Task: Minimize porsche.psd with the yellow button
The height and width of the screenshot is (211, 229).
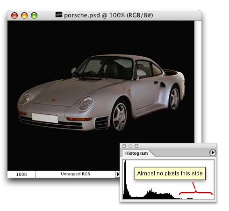Action: (24, 15)
